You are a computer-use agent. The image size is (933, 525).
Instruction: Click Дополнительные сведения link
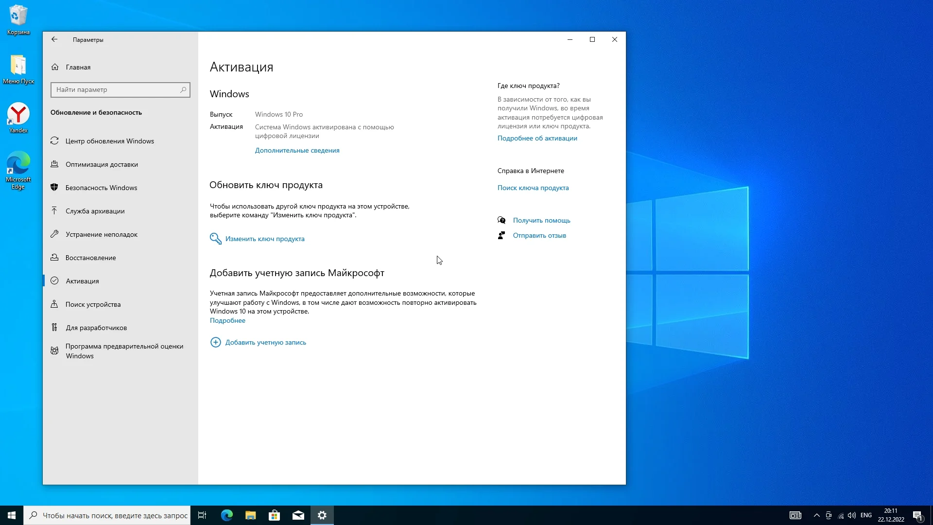297,150
